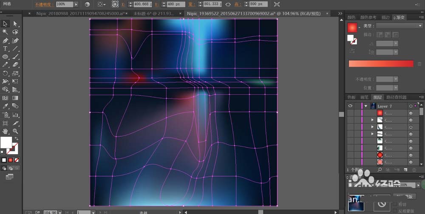Screen dimensions: 425x214
Task: Pick the Paintbrush tool
Action: coord(15,56)
